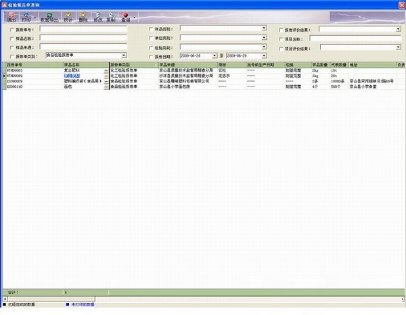Click the horizontal scrollbar left arrow
The image size is (406, 315).
[5, 299]
